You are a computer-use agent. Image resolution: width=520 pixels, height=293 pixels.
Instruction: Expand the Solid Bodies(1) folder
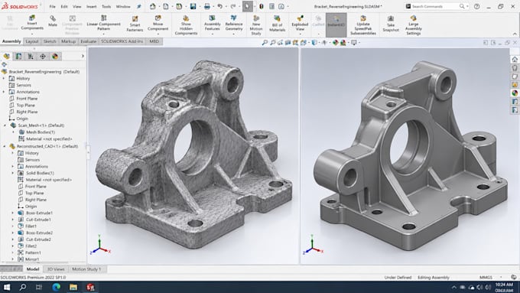(13, 173)
